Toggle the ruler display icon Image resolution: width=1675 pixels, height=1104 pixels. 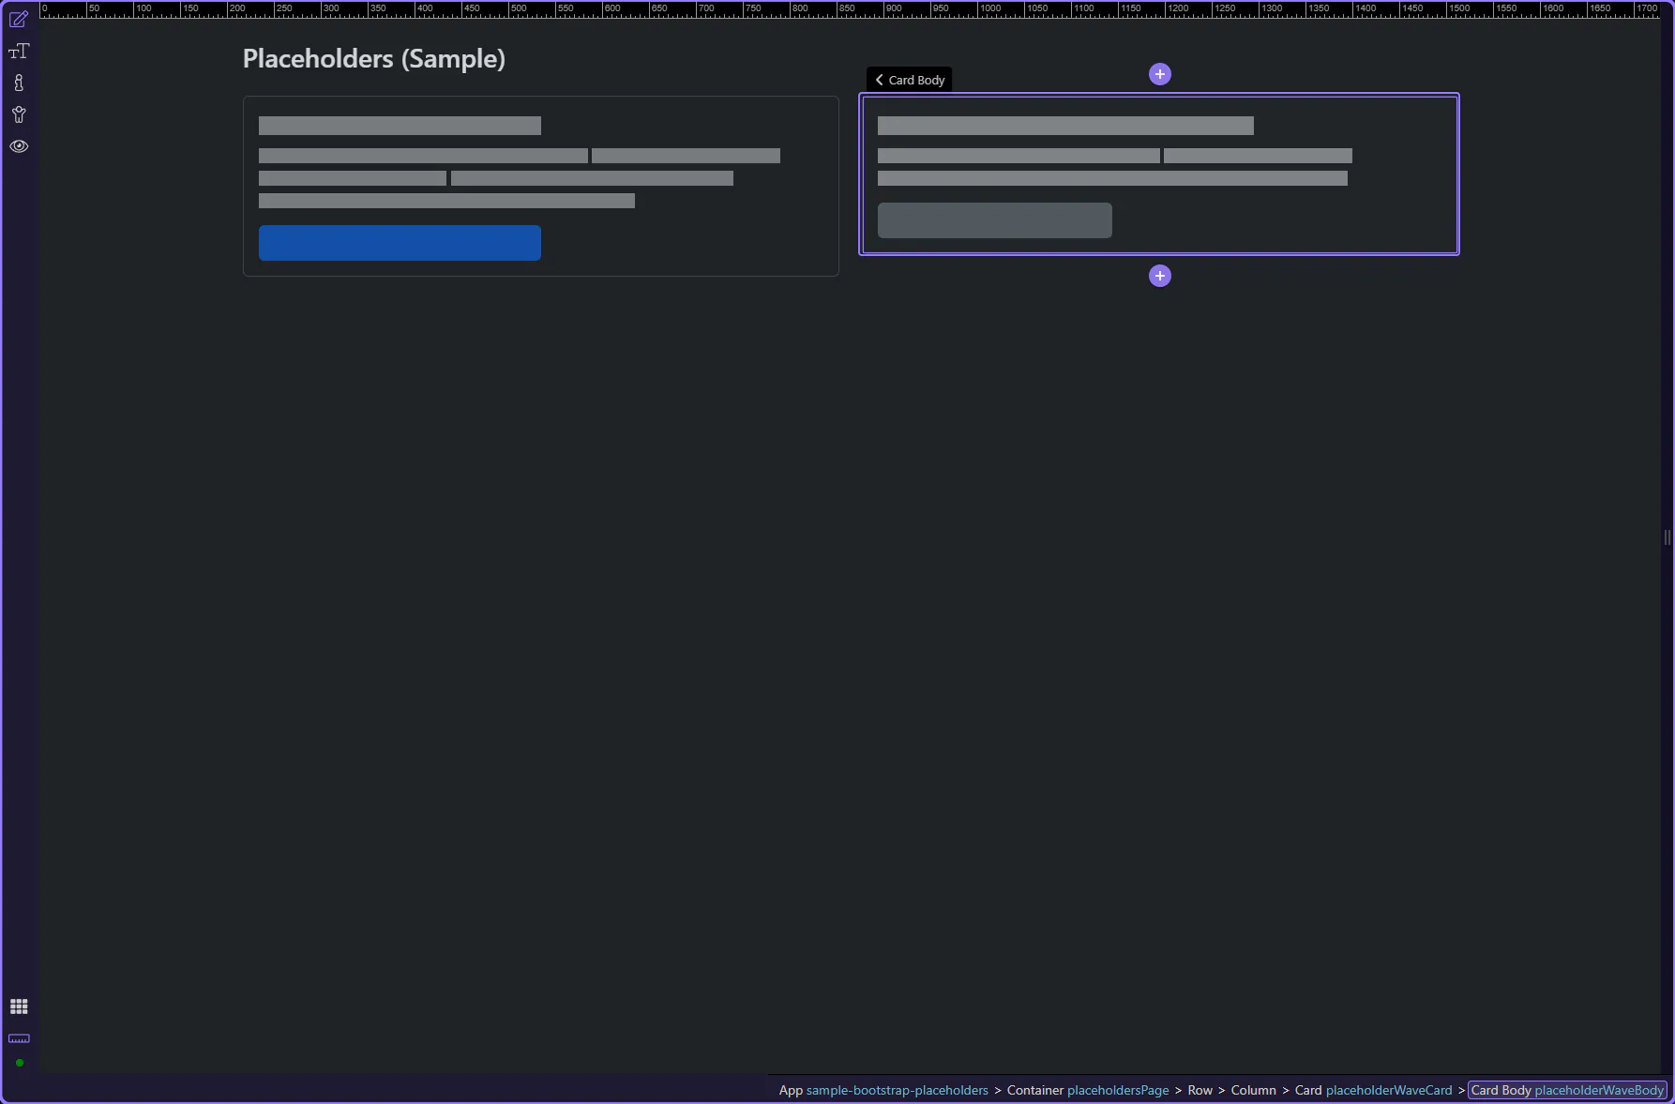19,1038
